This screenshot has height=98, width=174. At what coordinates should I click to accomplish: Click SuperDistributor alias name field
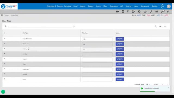point(97,39)
